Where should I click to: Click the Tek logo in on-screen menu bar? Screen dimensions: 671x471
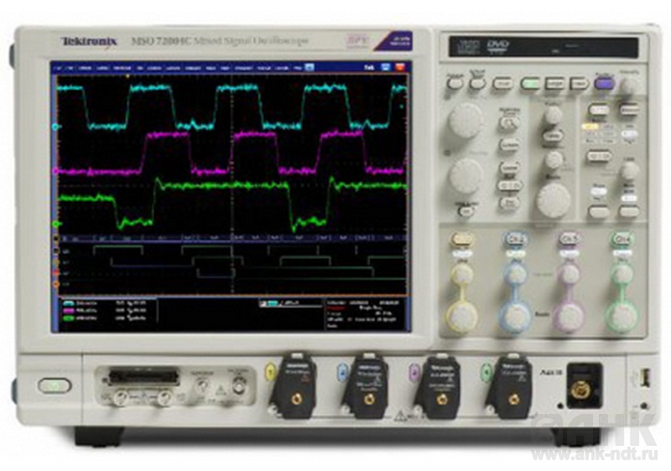(x=367, y=65)
